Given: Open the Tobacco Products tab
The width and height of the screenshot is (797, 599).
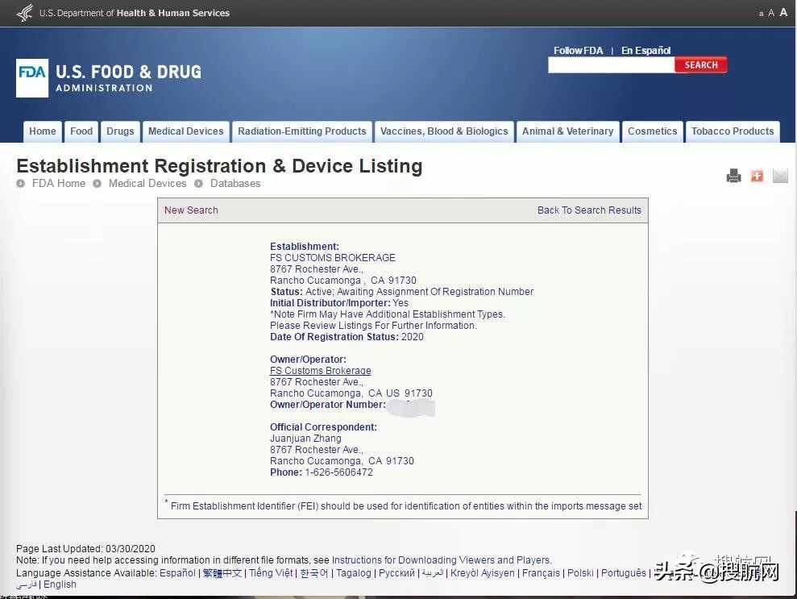Looking at the screenshot, I should click(x=733, y=131).
